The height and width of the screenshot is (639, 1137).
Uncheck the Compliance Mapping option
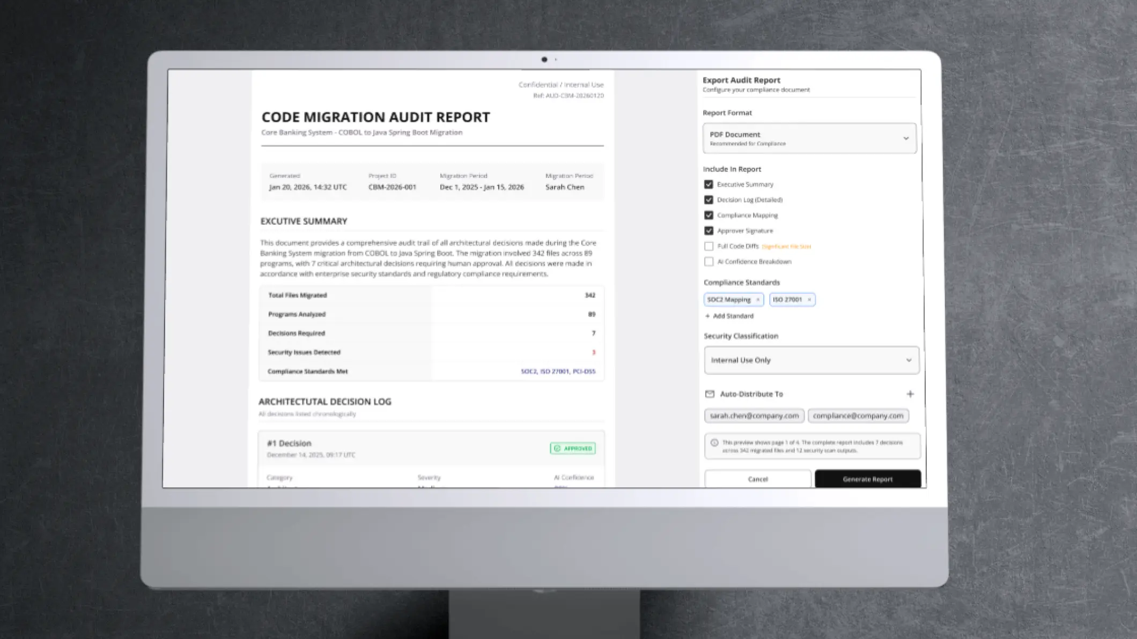point(708,215)
